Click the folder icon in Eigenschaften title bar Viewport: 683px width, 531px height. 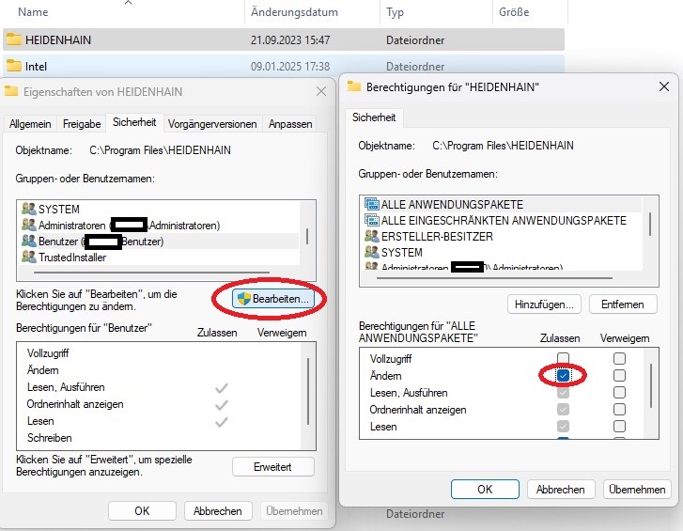tap(11, 91)
